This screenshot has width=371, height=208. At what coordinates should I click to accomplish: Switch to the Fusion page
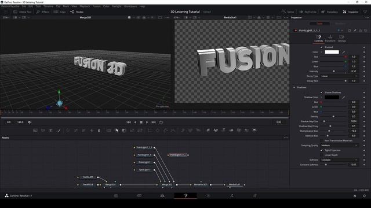[x=185, y=195]
